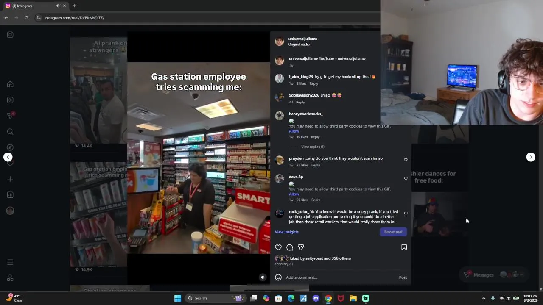Go to previous reel with left arrow
Screen dimensions: 543x305
coord(8,157)
